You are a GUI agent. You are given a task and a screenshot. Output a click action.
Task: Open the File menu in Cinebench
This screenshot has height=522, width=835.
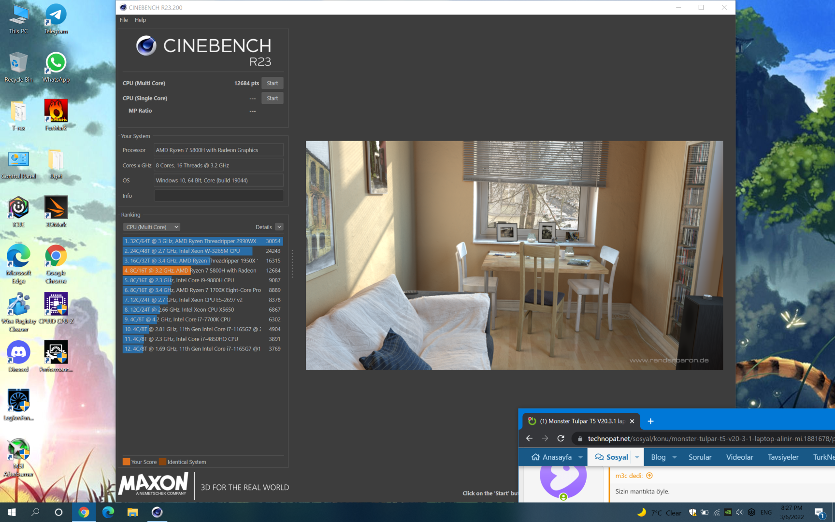pyautogui.click(x=124, y=20)
